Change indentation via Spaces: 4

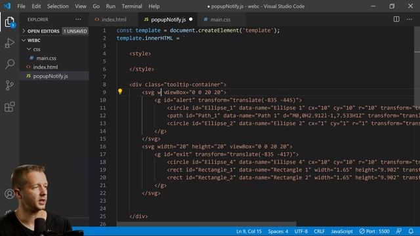(278, 231)
